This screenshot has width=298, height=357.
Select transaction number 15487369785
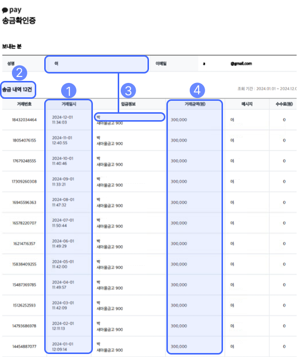[24, 285]
